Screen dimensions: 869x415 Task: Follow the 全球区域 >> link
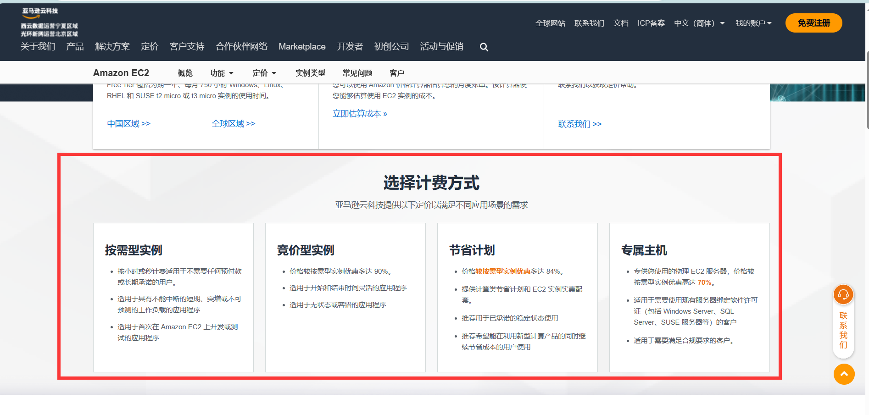tap(233, 123)
